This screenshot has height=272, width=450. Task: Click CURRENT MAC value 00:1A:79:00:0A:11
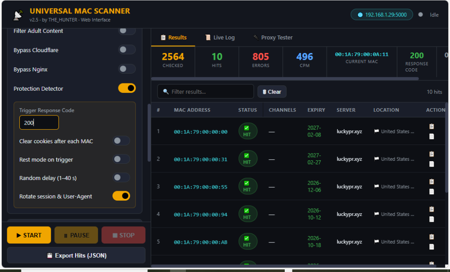pyautogui.click(x=362, y=54)
